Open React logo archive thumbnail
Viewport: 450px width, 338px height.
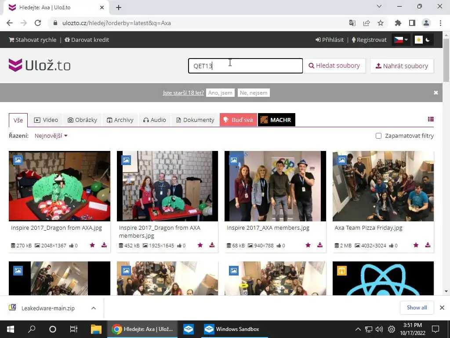[x=383, y=278]
